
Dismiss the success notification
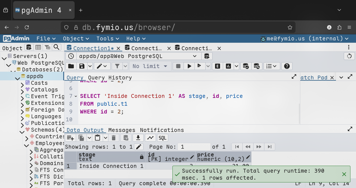344,174
